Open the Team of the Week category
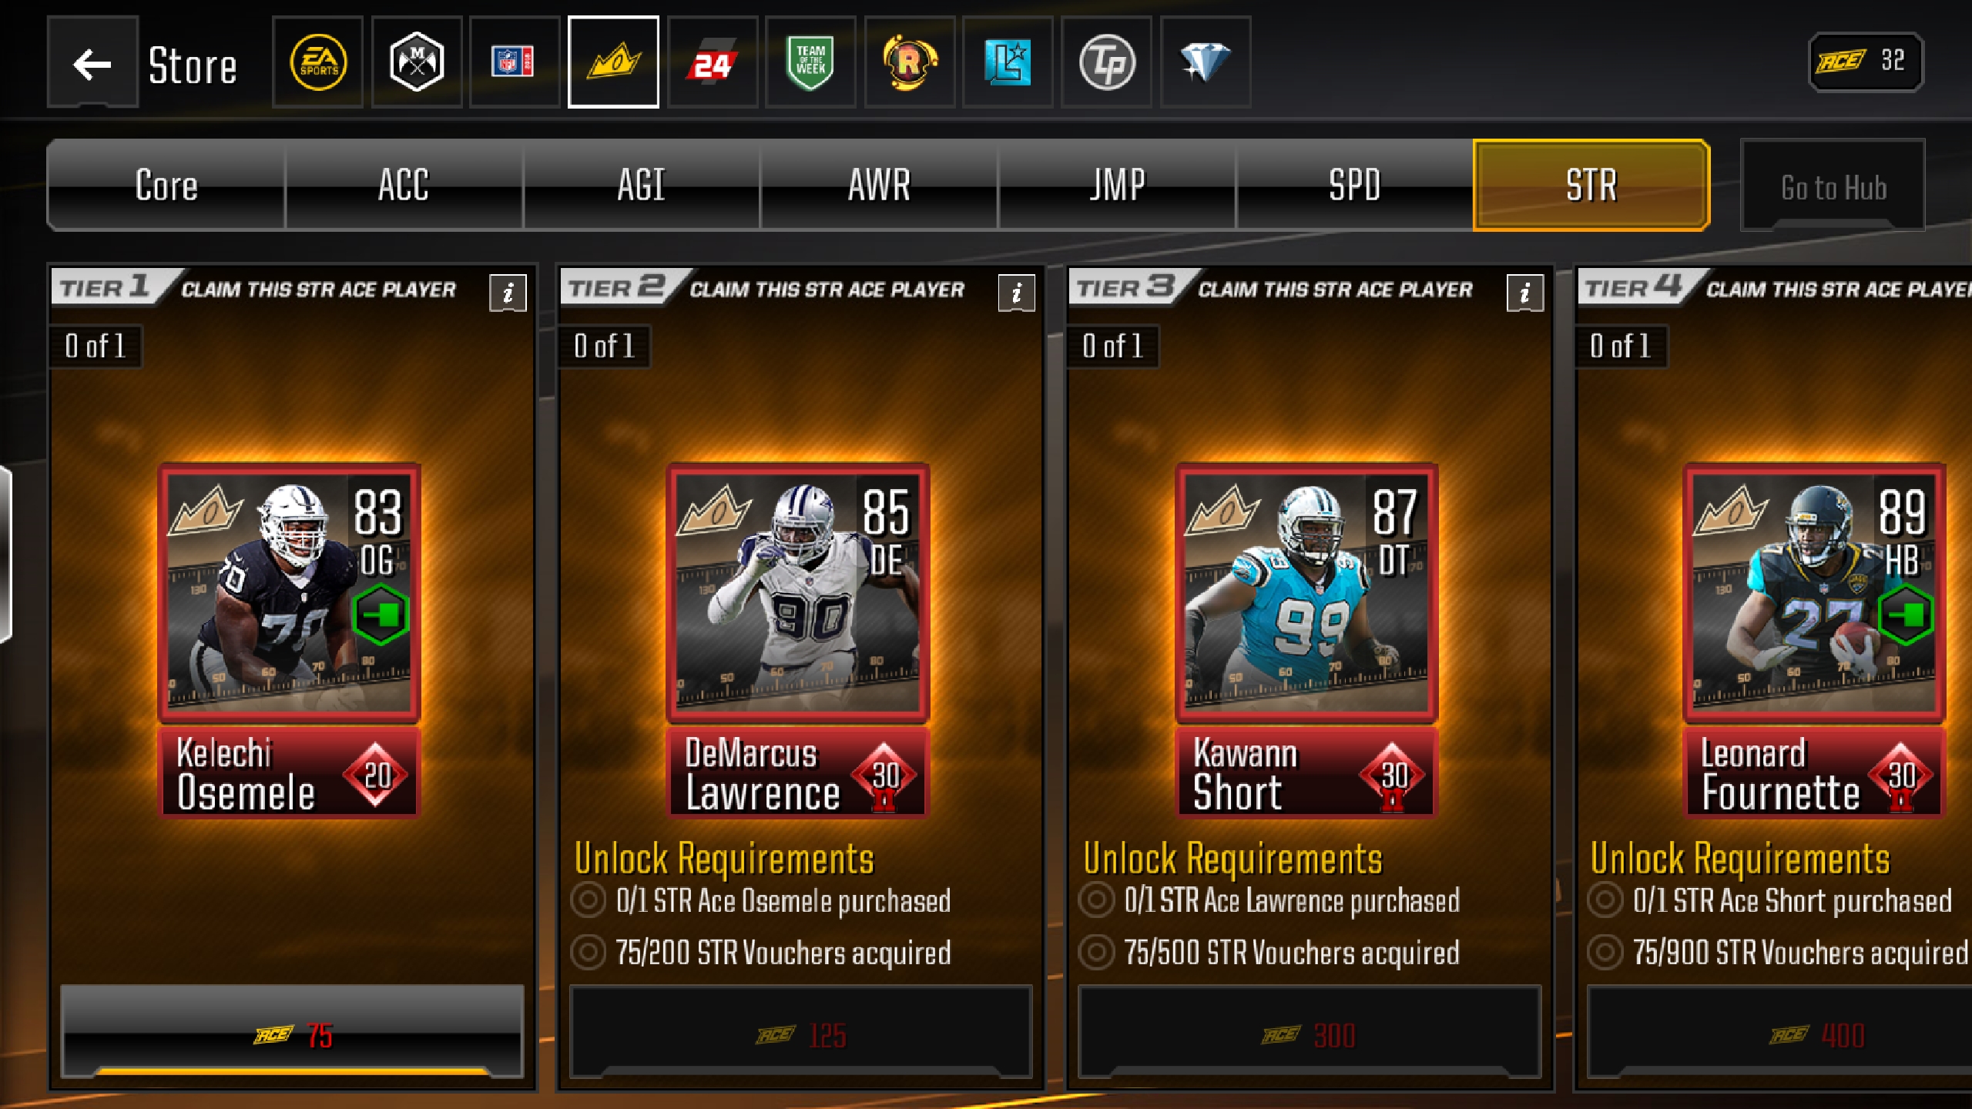Screen dimensions: 1972x1109 point(810,62)
